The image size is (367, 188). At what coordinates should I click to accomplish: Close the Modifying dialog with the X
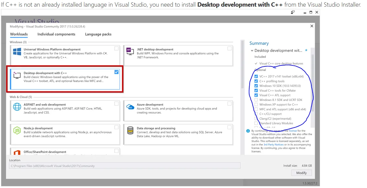tap(312, 26)
